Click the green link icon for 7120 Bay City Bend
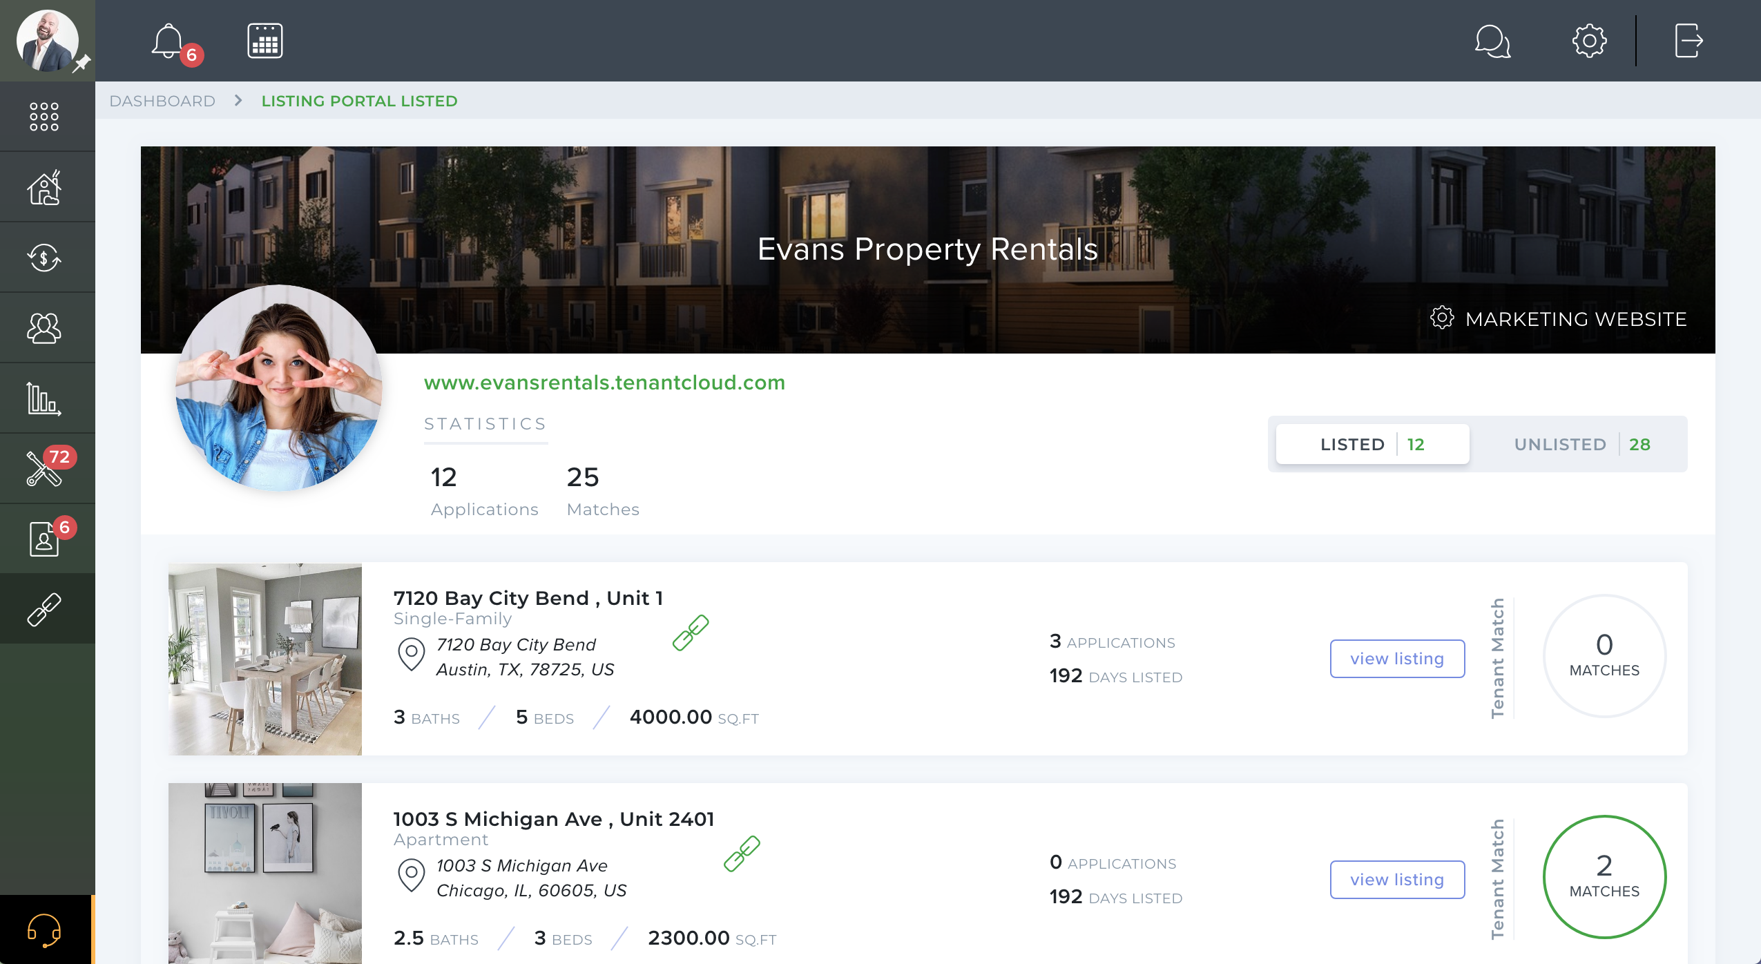 [x=691, y=633]
